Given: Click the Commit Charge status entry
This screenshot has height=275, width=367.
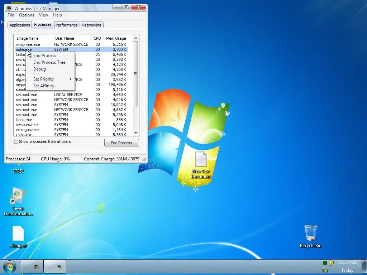Looking at the screenshot, I should pos(112,159).
